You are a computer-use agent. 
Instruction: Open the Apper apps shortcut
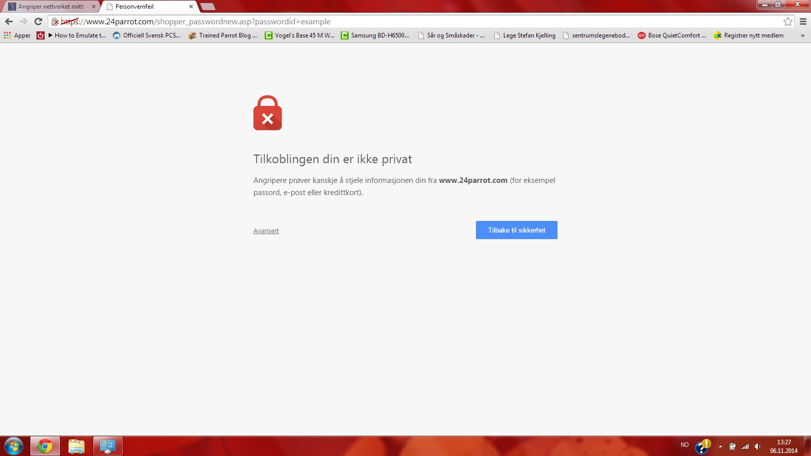pos(17,35)
